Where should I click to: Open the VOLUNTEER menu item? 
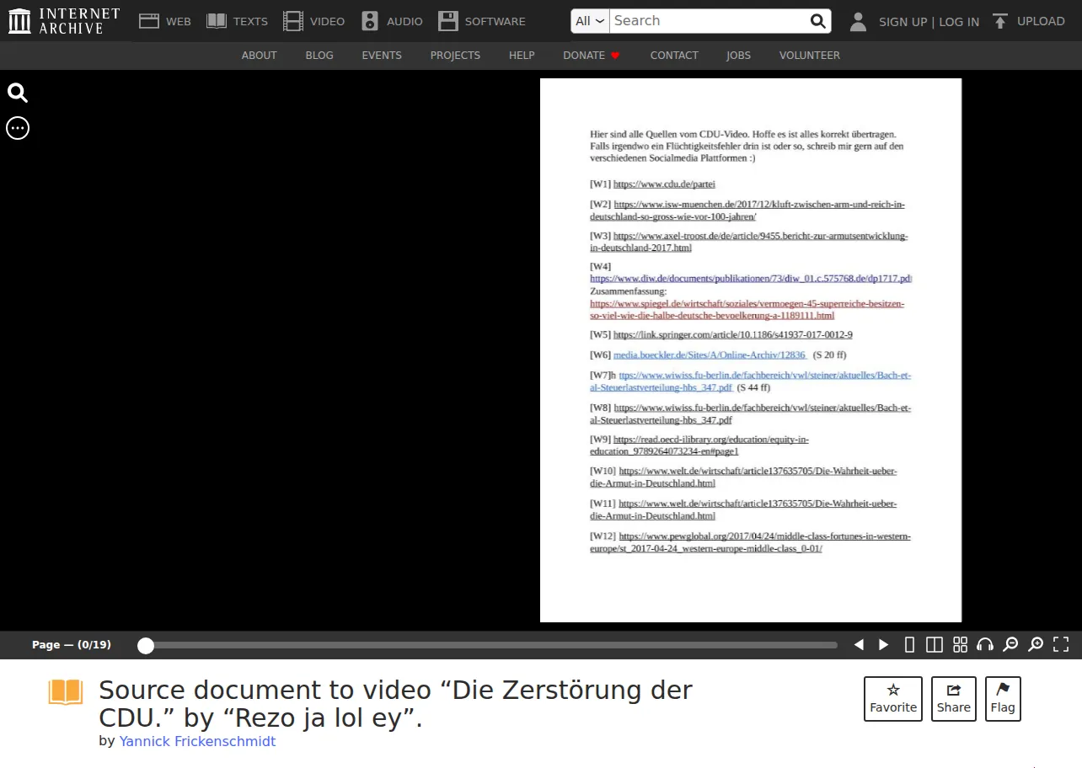pyautogui.click(x=810, y=56)
